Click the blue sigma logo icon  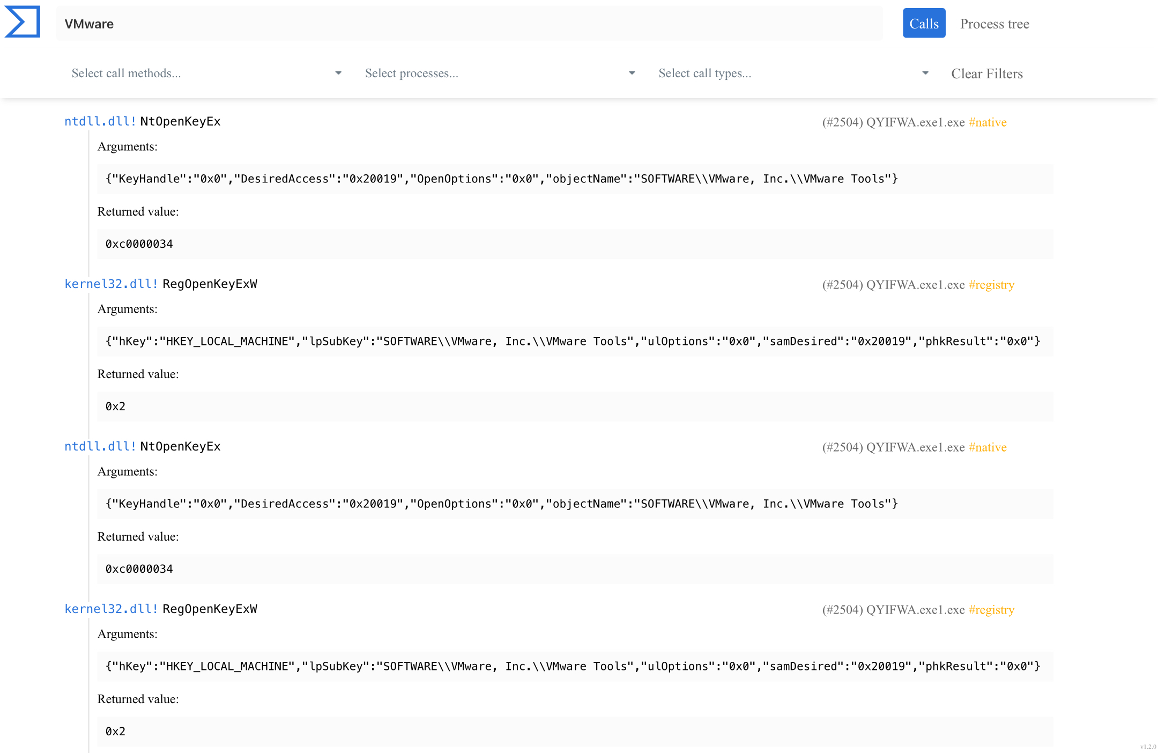coord(23,22)
